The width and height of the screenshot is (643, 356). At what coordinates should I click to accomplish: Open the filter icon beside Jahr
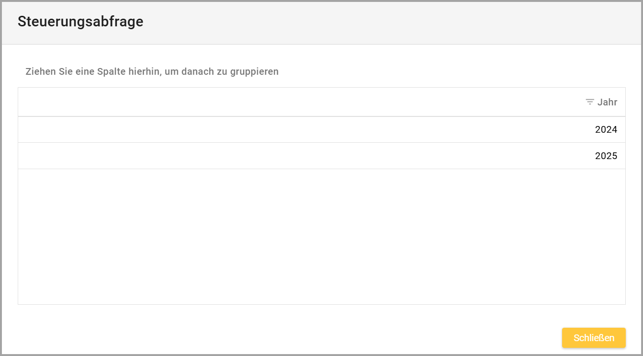pos(589,102)
